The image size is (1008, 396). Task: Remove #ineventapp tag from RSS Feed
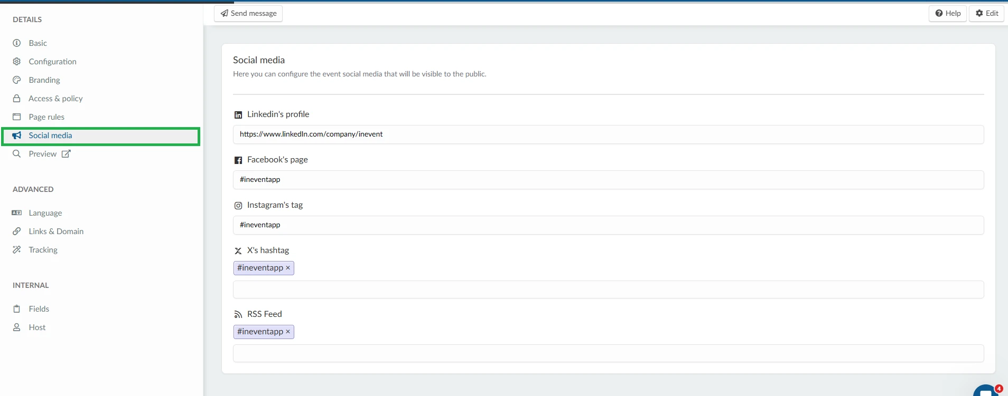pyautogui.click(x=288, y=332)
